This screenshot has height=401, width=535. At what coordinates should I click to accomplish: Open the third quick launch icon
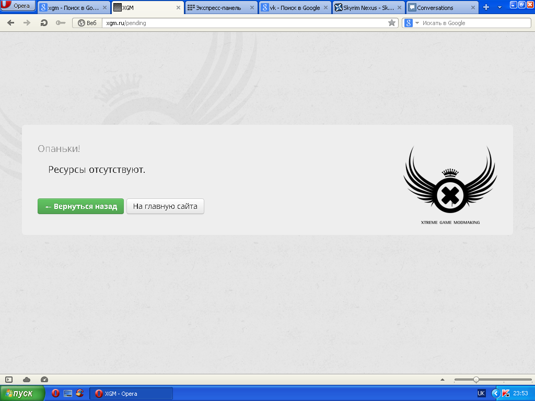coord(80,394)
